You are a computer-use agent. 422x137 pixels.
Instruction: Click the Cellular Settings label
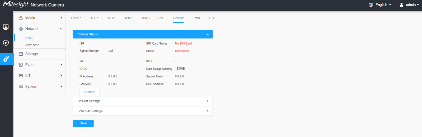click(89, 101)
